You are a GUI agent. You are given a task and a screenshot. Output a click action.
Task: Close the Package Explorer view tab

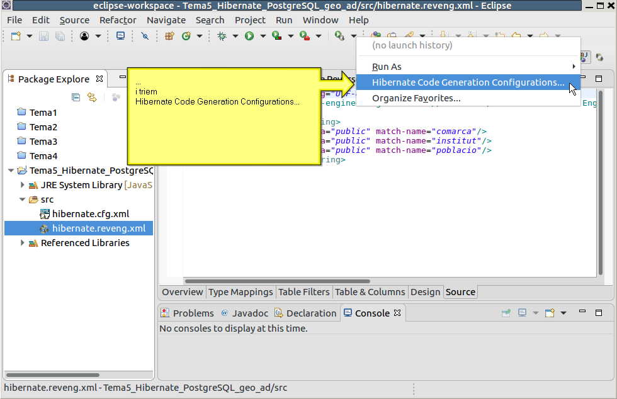tap(99, 79)
